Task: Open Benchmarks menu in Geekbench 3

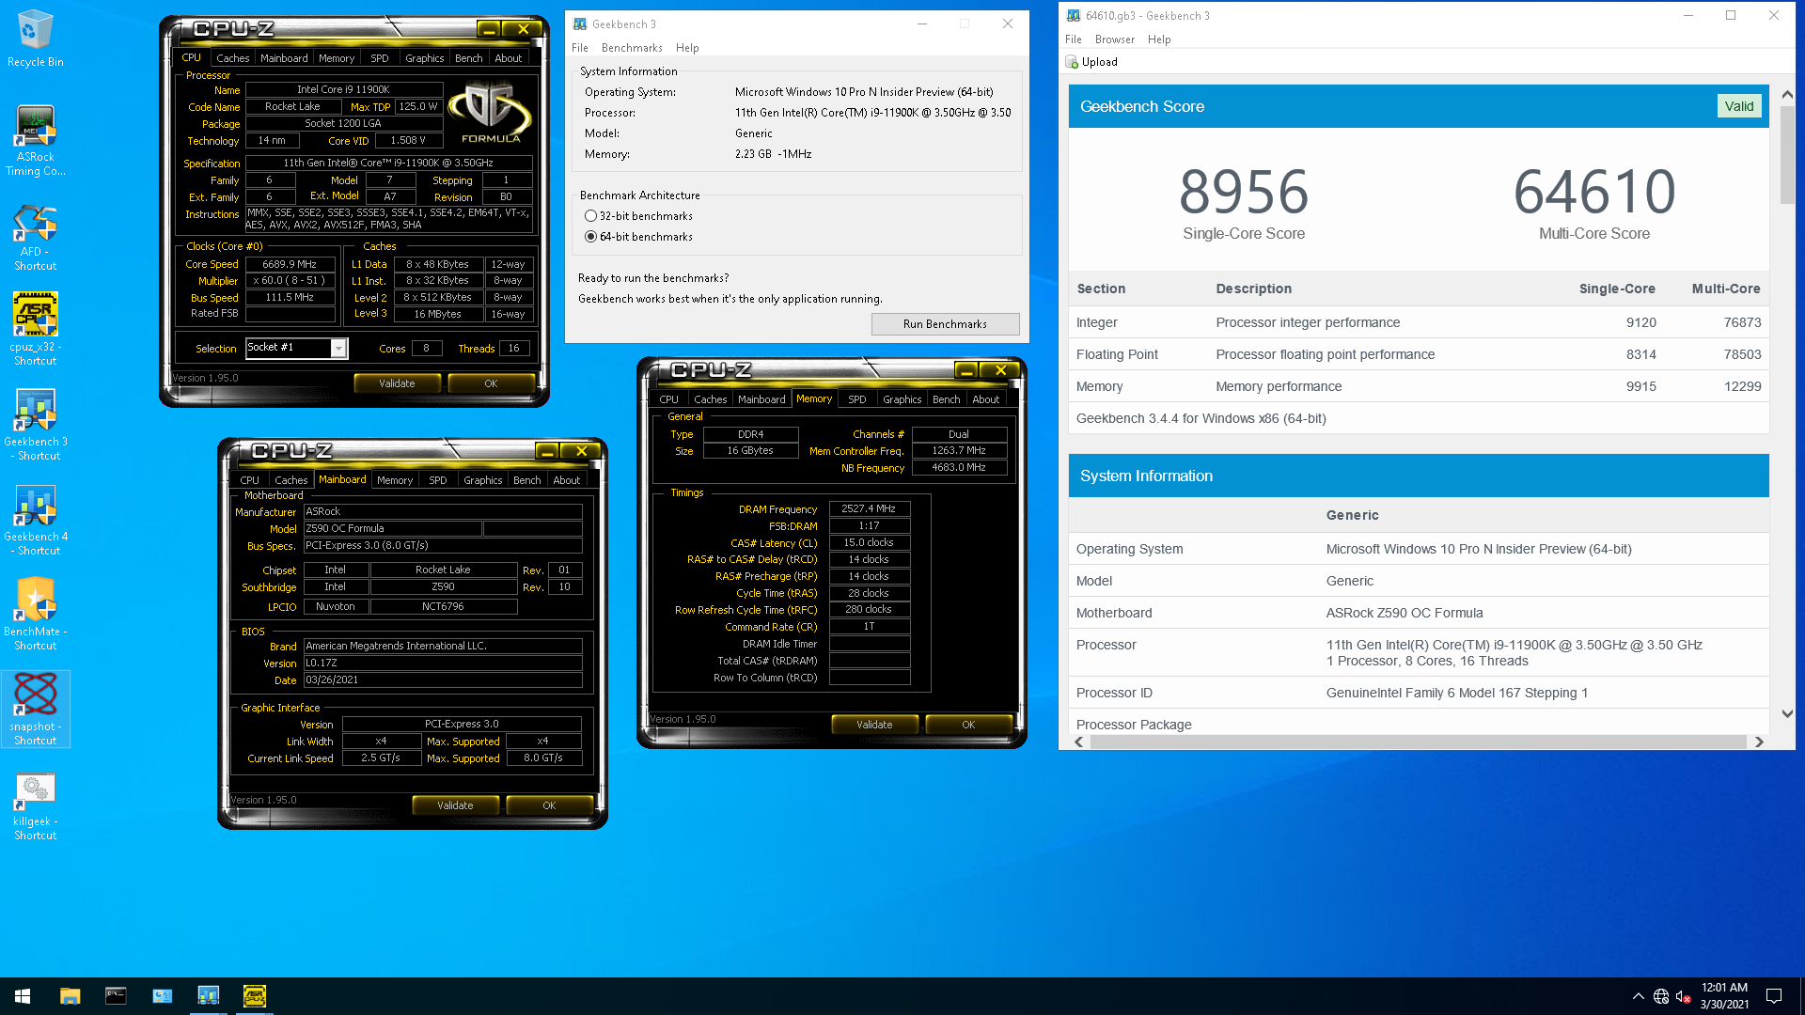Action: click(632, 48)
